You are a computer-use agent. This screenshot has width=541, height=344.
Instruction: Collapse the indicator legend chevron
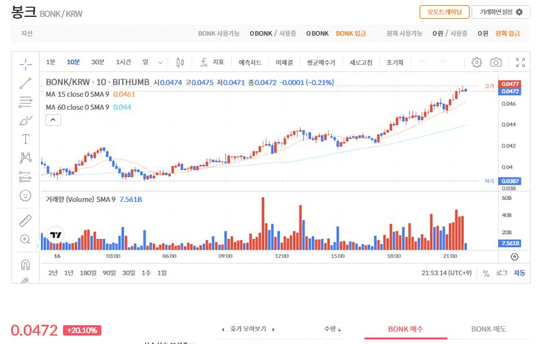pos(53,120)
